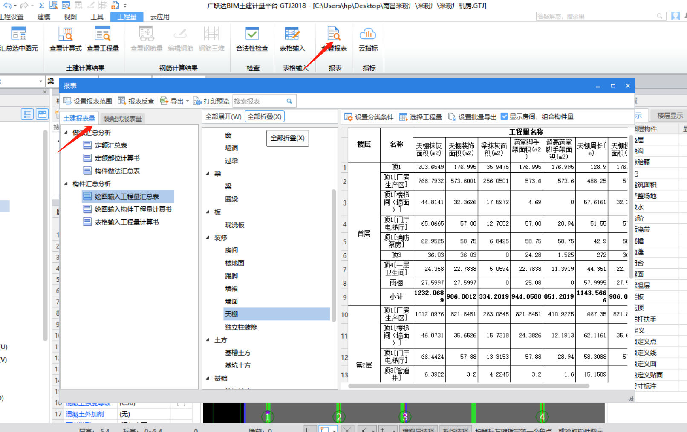The width and height of the screenshot is (687, 432).
Task: Click 报表反查 toolbar button
Action: pyautogui.click(x=136, y=101)
